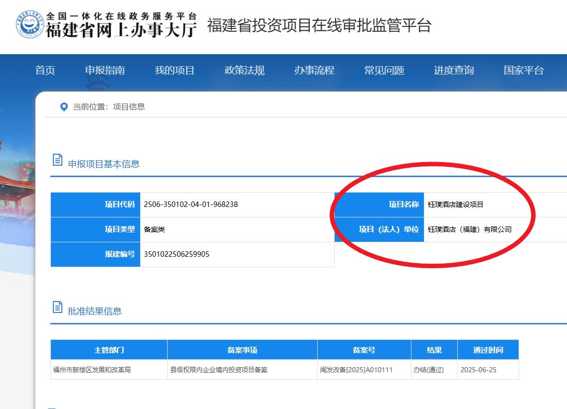
Task: Select 政策法规 in the navigation bar
Action: 244,70
